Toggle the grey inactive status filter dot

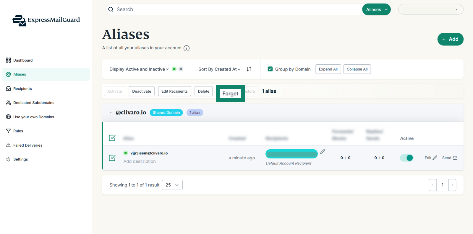click(x=181, y=69)
